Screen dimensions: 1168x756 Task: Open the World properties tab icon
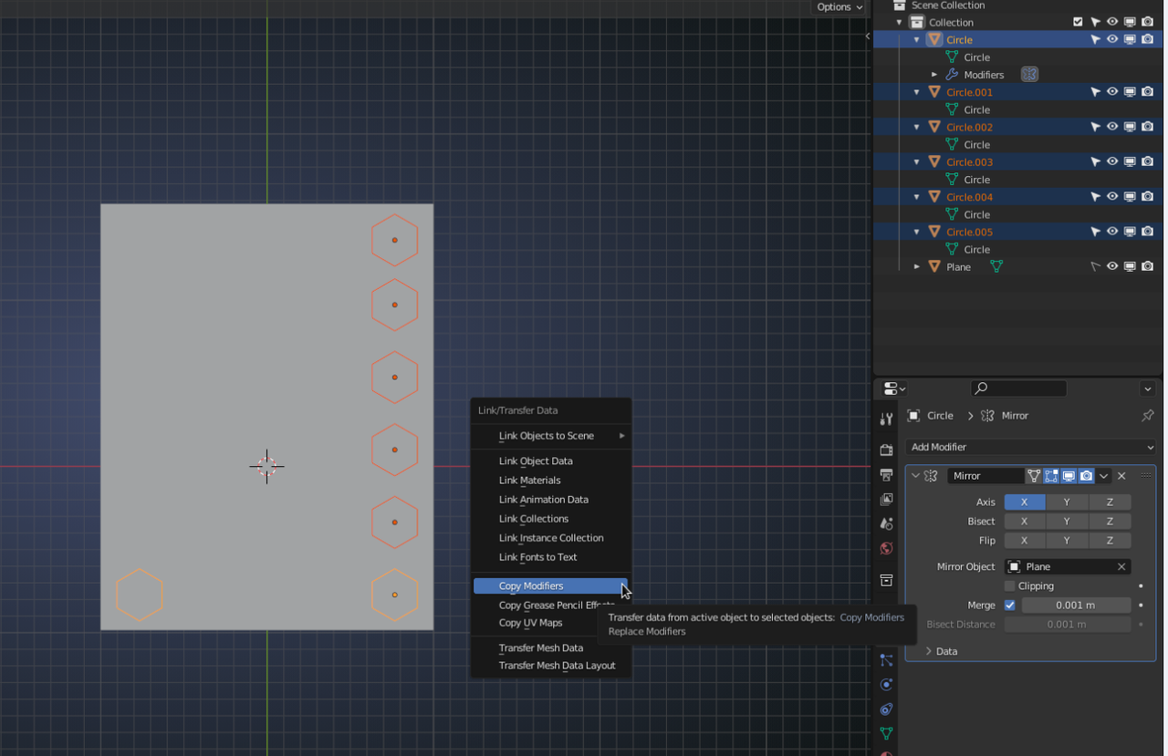886,548
